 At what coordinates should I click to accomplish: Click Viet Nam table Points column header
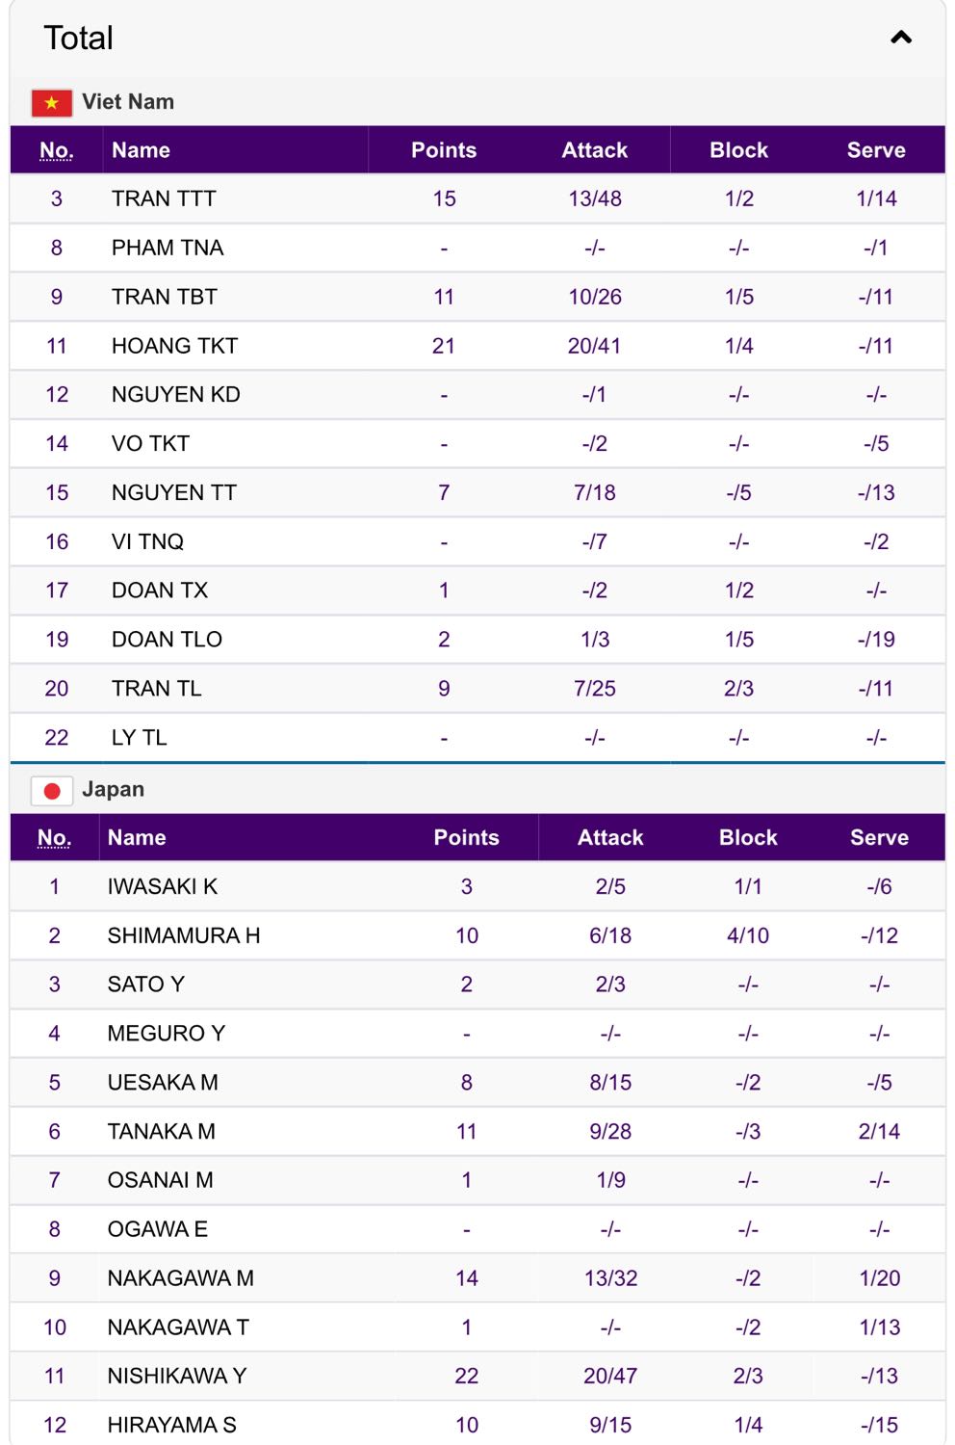tap(444, 150)
